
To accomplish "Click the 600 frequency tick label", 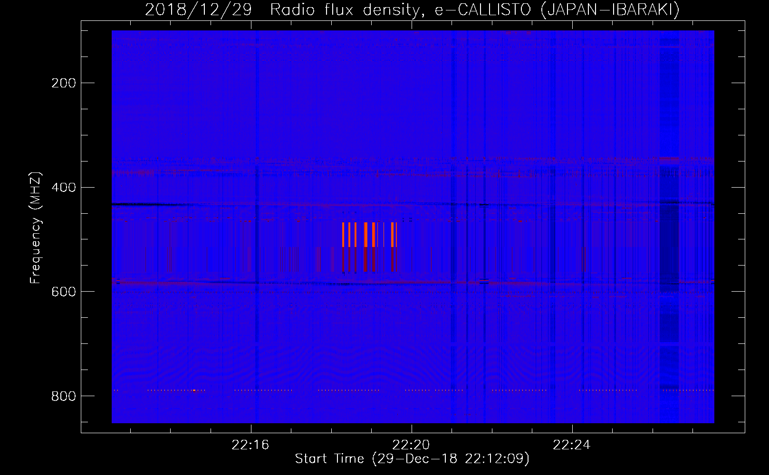I will [64, 292].
